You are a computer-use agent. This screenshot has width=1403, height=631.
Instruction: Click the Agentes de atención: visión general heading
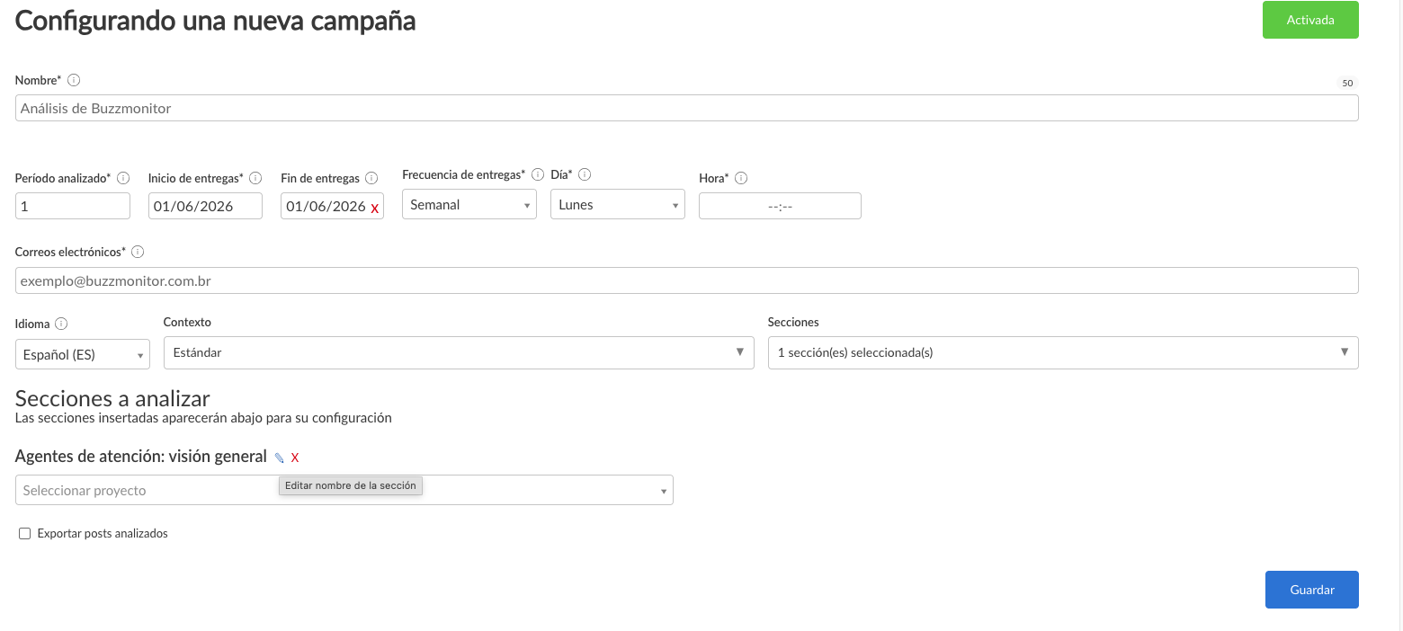141,457
